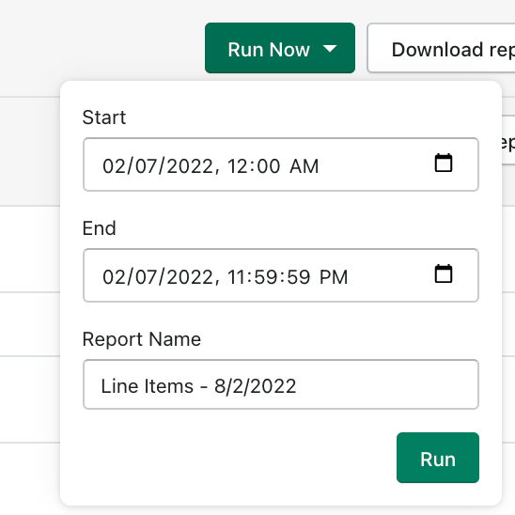Viewport: 515px width, 515px height.
Task: Click the End field label
Action: click(100, 228)
